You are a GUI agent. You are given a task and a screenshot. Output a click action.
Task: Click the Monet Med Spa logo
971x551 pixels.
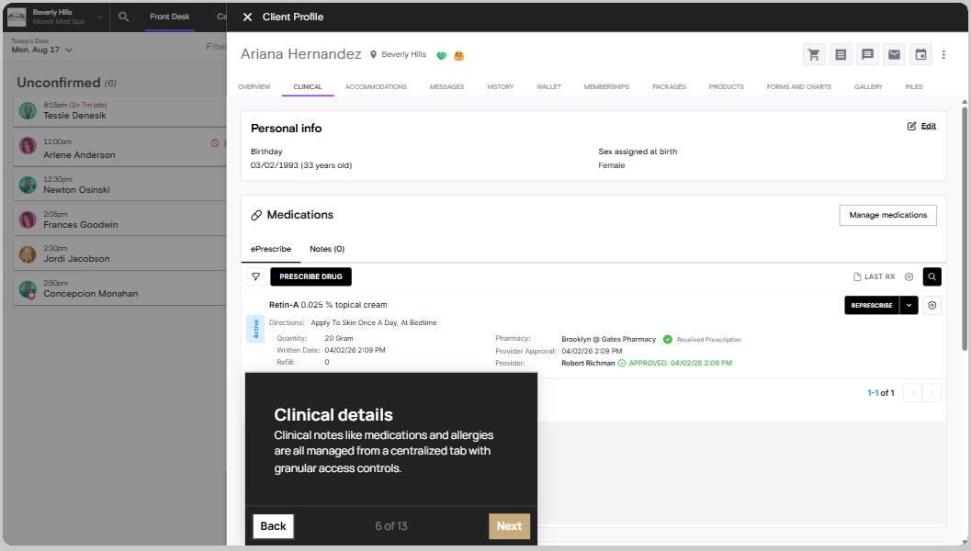point(17,17)
